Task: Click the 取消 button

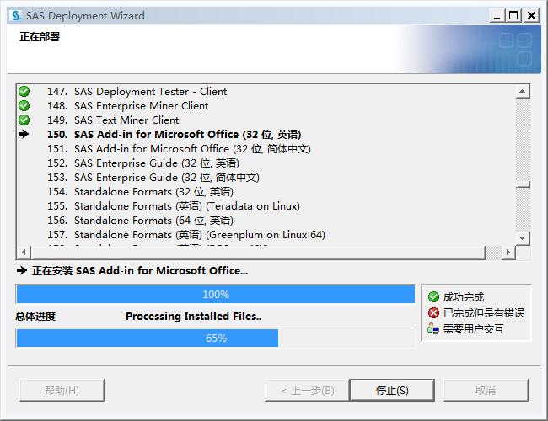Action: [x=486, y=390]
